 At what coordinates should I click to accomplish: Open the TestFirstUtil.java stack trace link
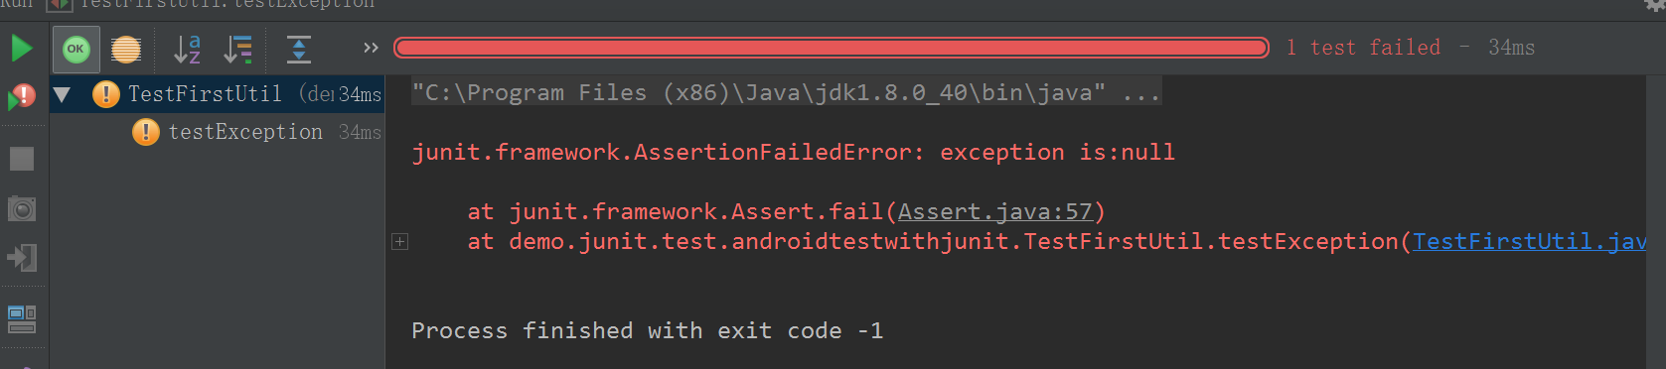tap(1530, 241)
